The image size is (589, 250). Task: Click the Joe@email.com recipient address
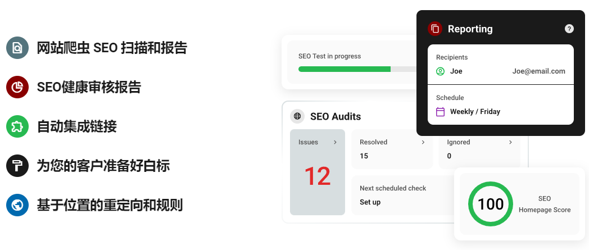pos(538,71)
